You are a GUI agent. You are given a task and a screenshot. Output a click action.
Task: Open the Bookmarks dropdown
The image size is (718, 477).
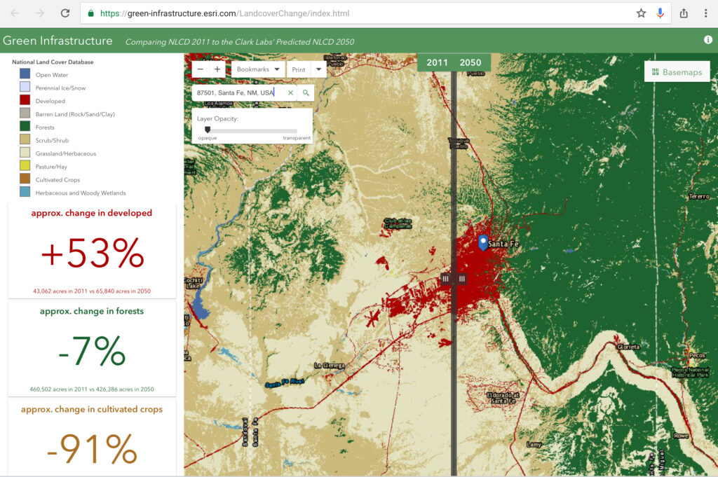258,69
